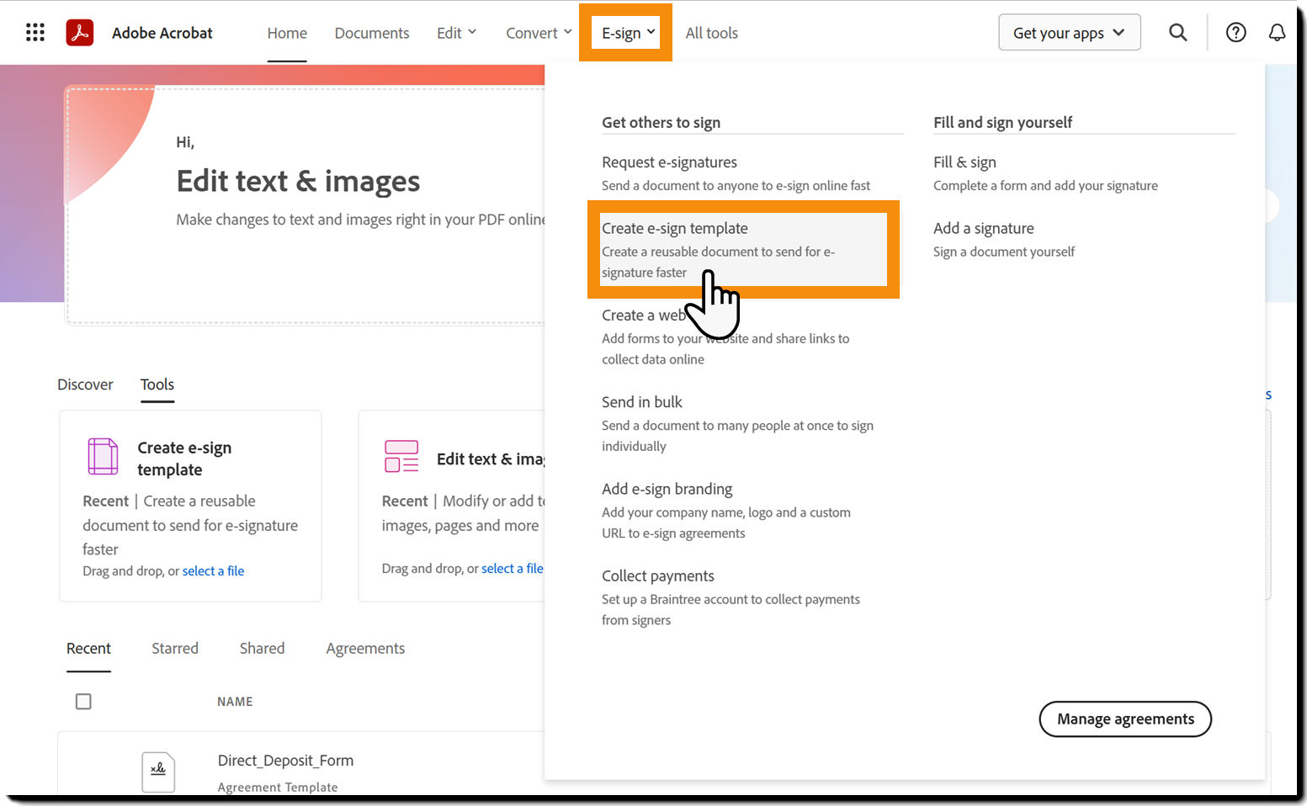This screenshot has width=1307, height=806.
Task: Click the Create e-sign template card title
Action: [x=184, y=459]
